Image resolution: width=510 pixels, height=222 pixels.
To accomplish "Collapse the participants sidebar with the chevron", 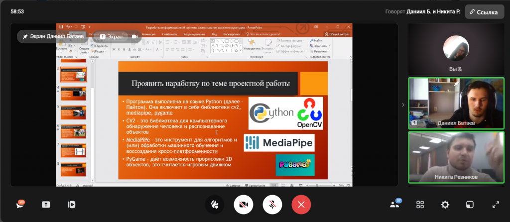I will click(403, 105).
